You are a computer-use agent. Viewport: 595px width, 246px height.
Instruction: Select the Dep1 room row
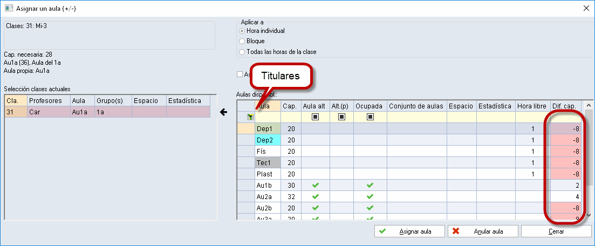pyautogui.click(x=409, y=129)
